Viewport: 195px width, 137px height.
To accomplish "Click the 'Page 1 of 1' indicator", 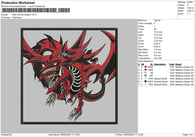I will (x=188, y=134).
